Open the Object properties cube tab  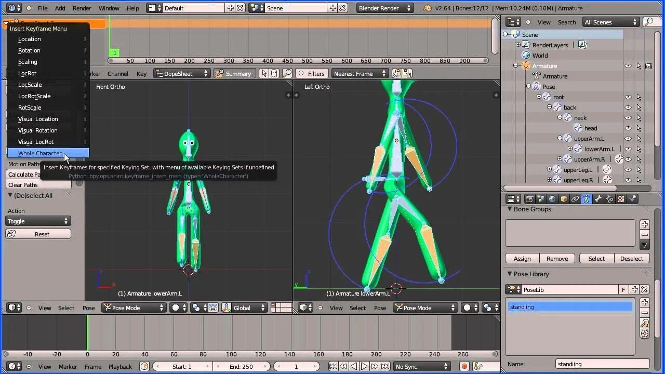tap(564, 199)
